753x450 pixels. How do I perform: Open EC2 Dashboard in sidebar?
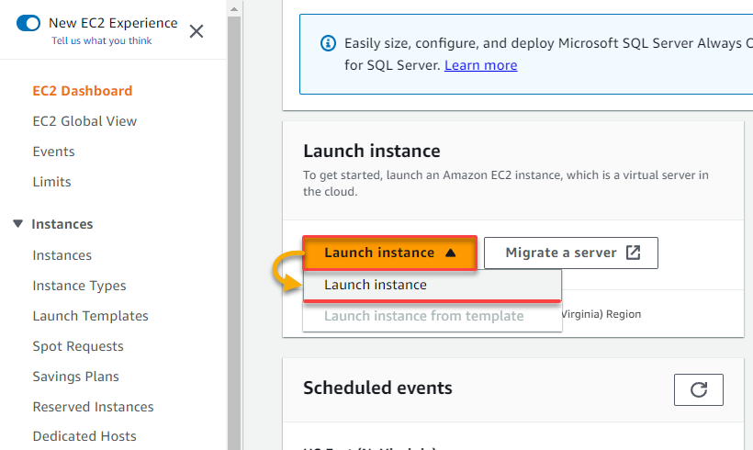coord(82,91)
